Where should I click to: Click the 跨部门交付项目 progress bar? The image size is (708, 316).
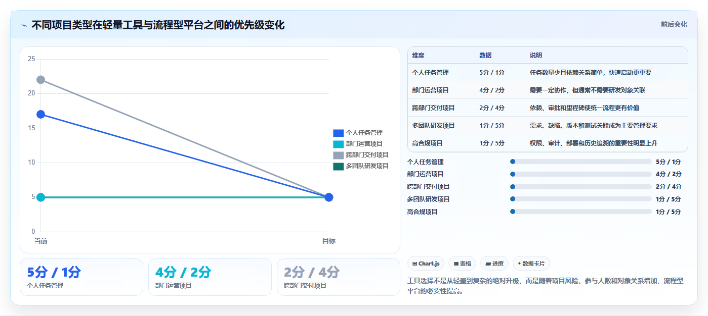[581, 187]
